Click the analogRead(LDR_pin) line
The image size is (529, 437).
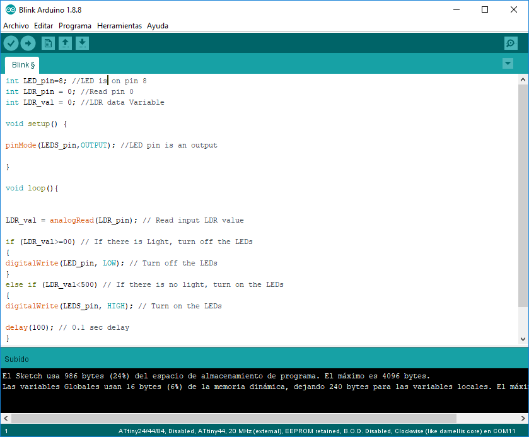tap(124, 220)
